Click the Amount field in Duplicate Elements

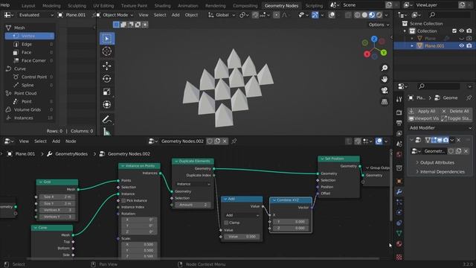pos(193,205)
